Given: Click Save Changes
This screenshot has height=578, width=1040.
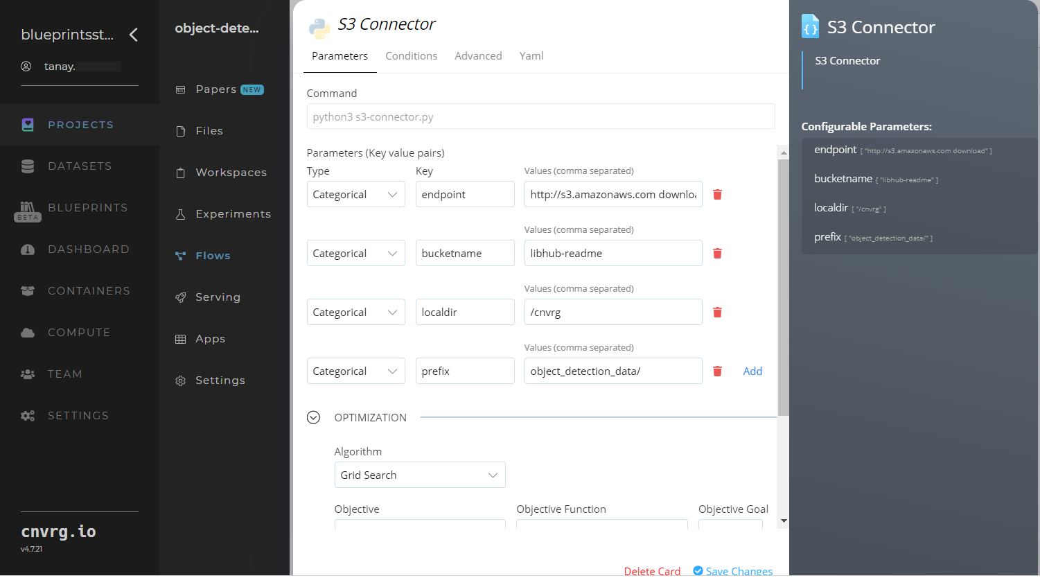Looking at the screenshot, I should [733, 571].
